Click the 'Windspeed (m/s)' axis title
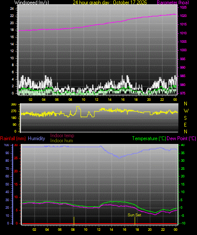197x235 pixels. (32, 2)
